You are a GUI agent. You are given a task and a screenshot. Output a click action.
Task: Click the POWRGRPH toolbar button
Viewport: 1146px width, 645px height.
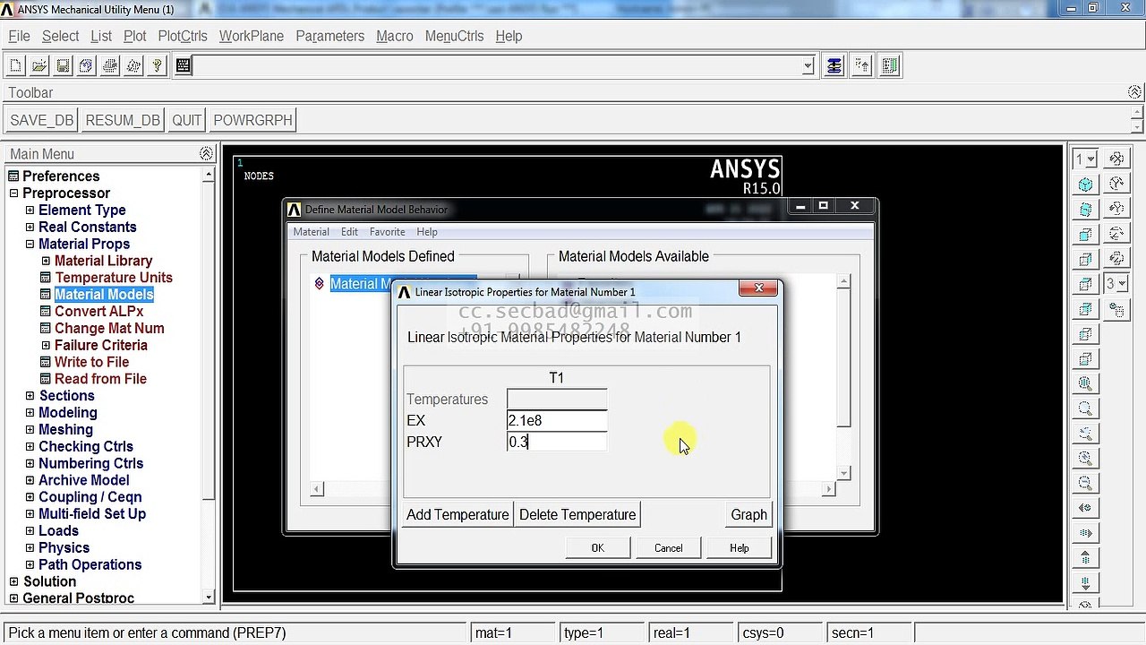pos(252,120)
